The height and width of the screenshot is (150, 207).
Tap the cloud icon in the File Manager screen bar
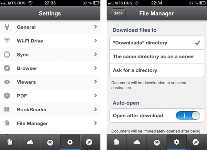pyautogui.click(x=137, y=142)
